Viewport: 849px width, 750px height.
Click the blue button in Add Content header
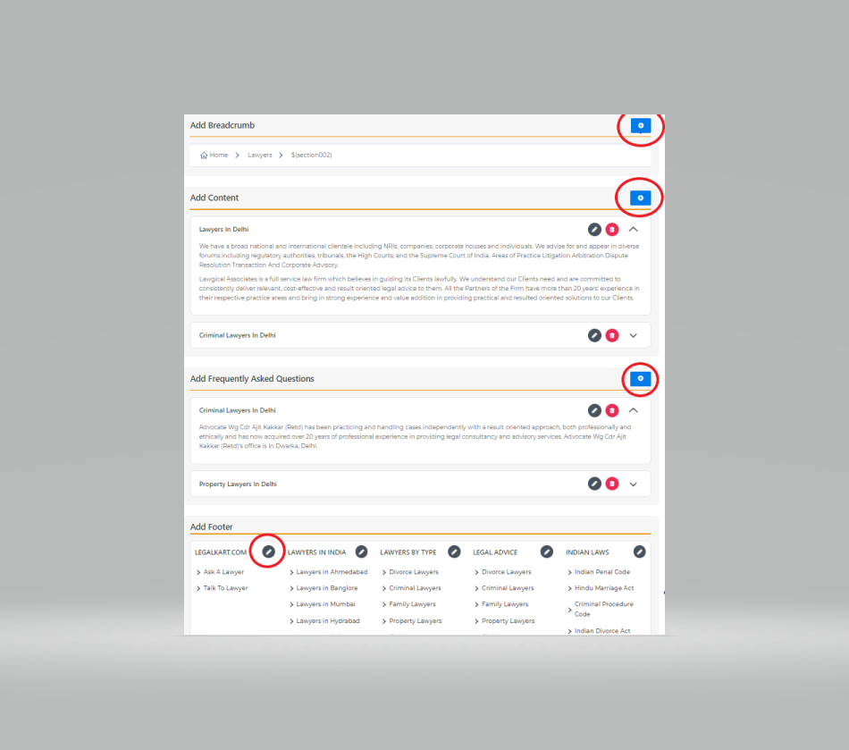point(640,198)
